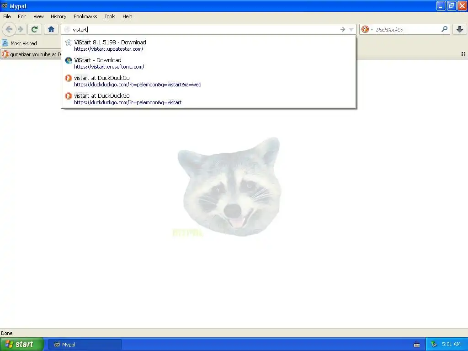468x351 pixels.
Task: Click the qunatizer tab DuckDuckGo favicon
Action: click(5, 54)
